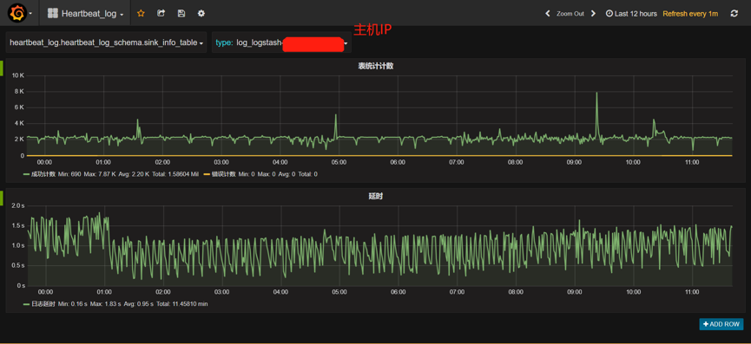Save dashboard with the floppy disk icon
Viewport: 751px width, 344px height.
coord(181,13)
